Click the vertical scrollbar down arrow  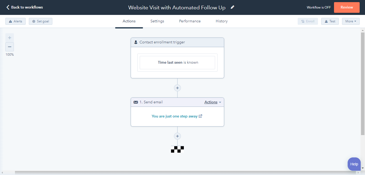[x=363, y=168]
